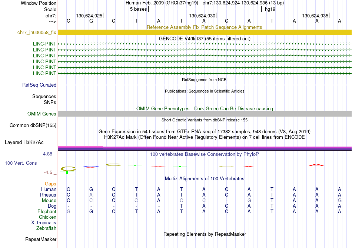Click the Rhesus alignment row label
The width and height of the screenshot is (352, 248).
[x=48, y=195]
